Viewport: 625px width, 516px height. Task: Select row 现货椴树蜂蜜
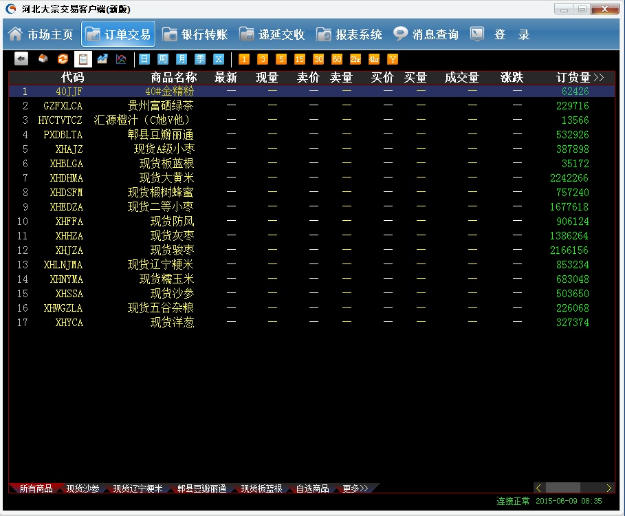click(x=311, y=192)
